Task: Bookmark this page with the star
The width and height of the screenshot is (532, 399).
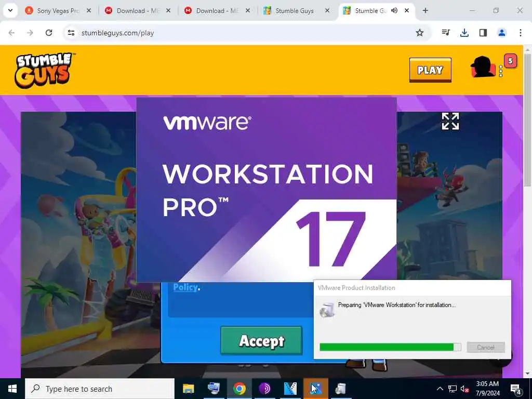Action: tap(420, 33)
